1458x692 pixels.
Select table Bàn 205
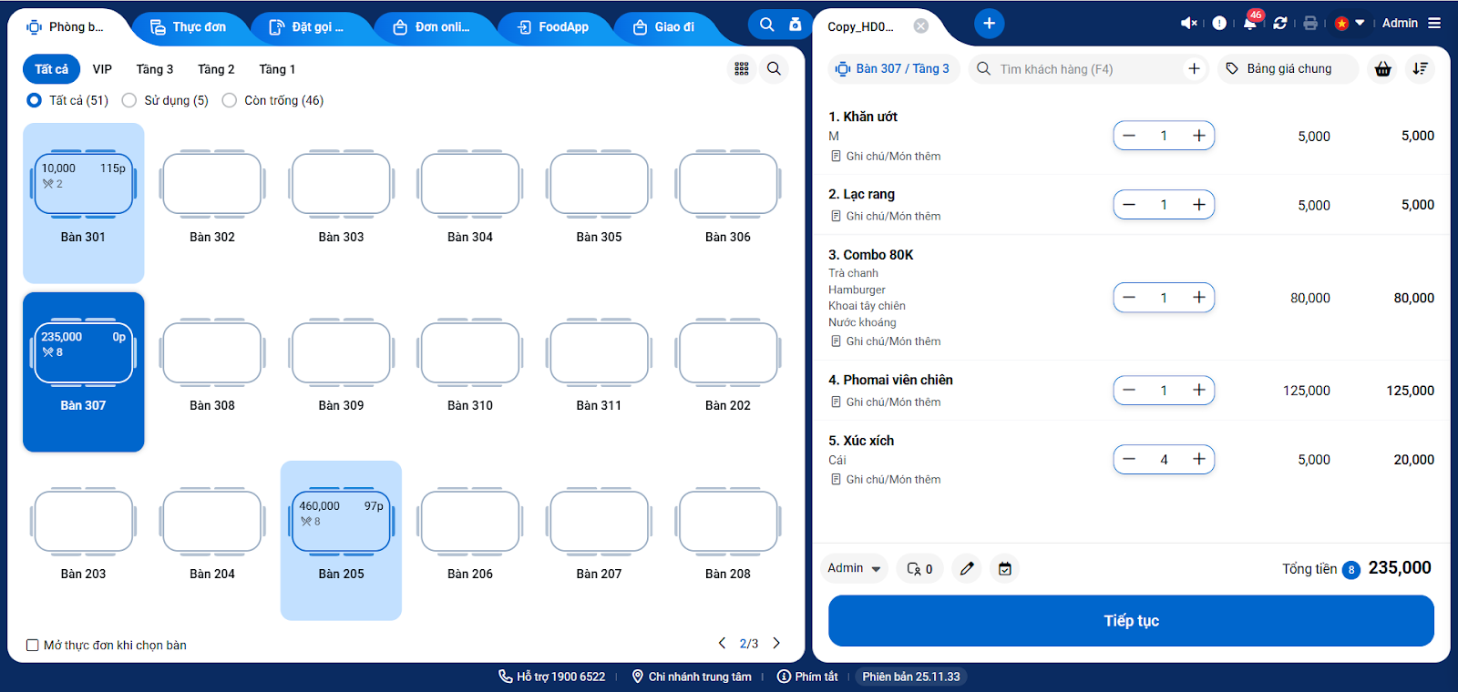pyautogui.click(x=341, y=540)
